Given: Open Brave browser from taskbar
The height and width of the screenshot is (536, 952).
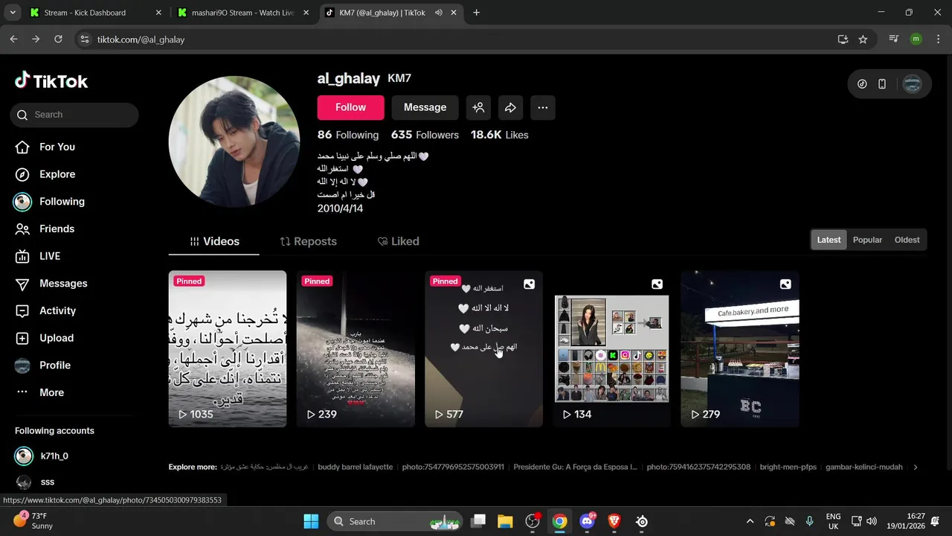Looking at the screenshot, I should [x=614, y=521].
